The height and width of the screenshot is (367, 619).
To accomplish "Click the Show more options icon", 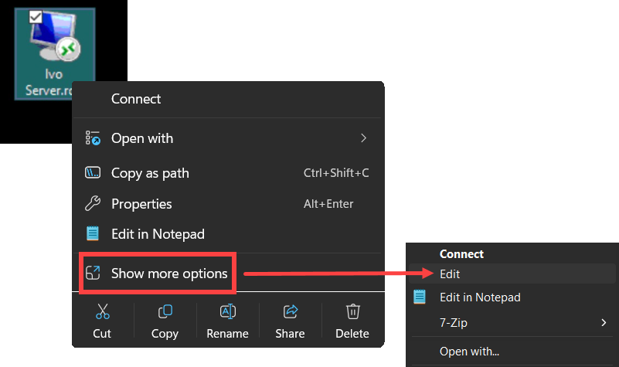I will tap(93, 273).
